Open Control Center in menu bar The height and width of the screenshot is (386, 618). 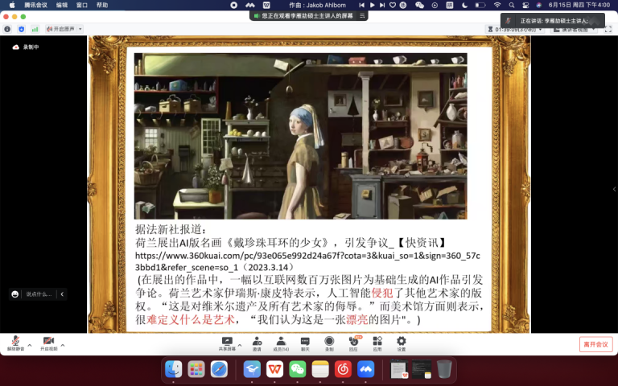(x=525, y=5)
